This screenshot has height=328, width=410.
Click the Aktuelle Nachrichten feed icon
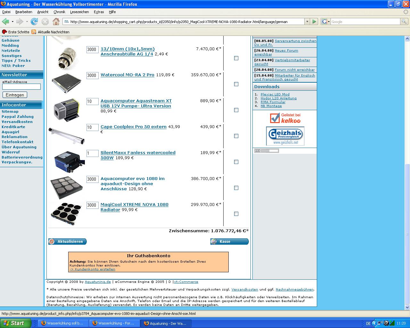pyautogui.click(x=34, y=32)
